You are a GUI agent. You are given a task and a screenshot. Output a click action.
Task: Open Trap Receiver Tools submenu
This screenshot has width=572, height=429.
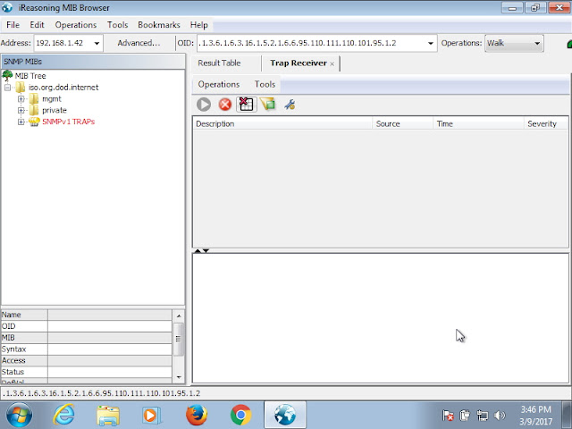click(x=265, y=84)
